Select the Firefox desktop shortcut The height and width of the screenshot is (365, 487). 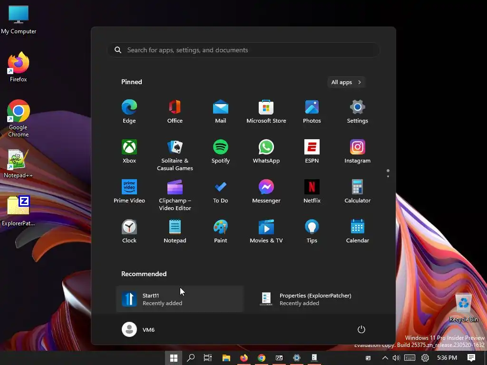(x=19, y=67)
